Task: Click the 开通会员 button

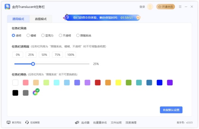Action: click(166, 7)
